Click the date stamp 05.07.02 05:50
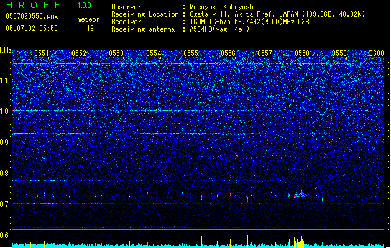The height and width of the screenshot is (248, 391). (x=32, y=29)
